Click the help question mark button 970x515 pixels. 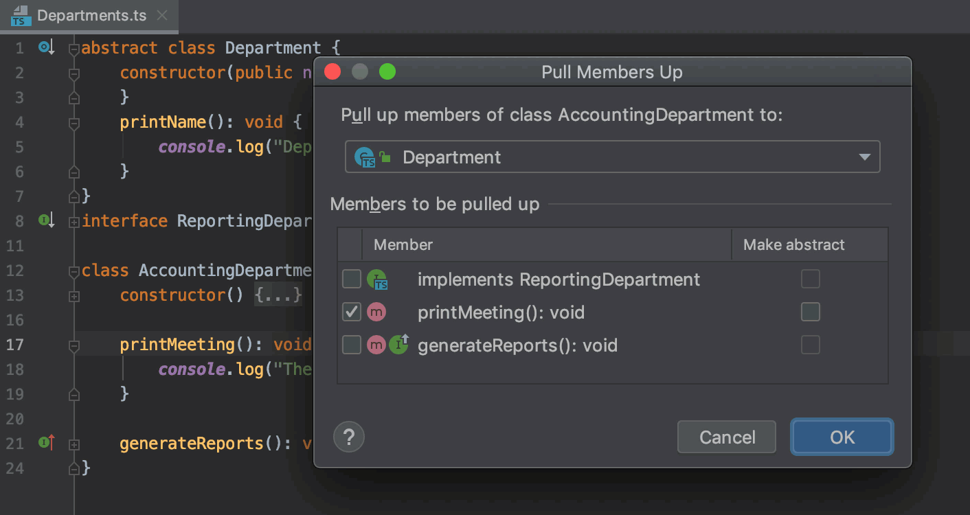click(349, 437)
